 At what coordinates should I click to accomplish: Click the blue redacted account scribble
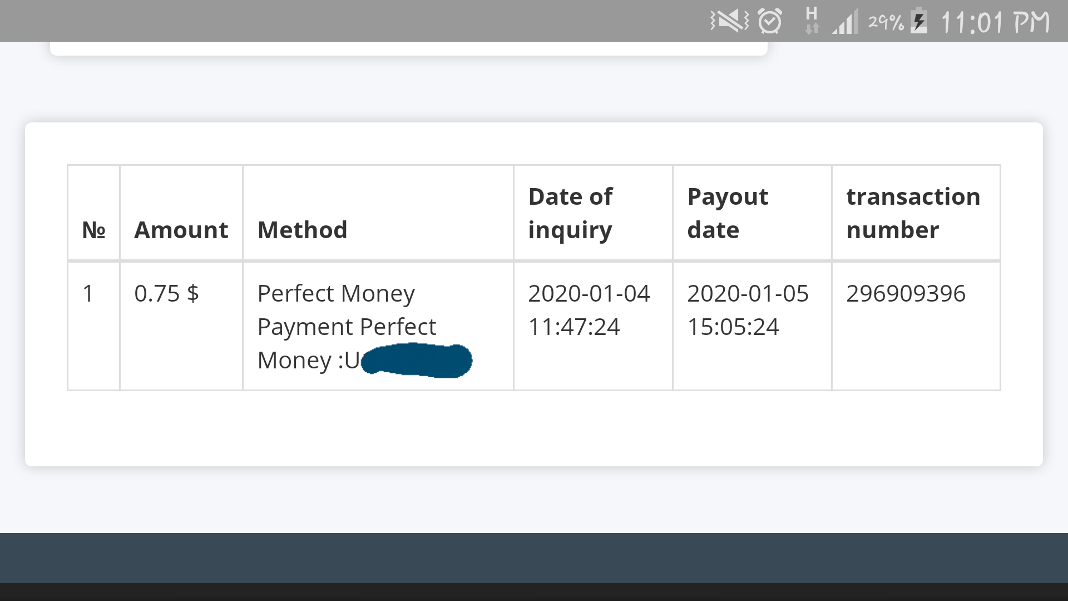[x=417, y=360]
